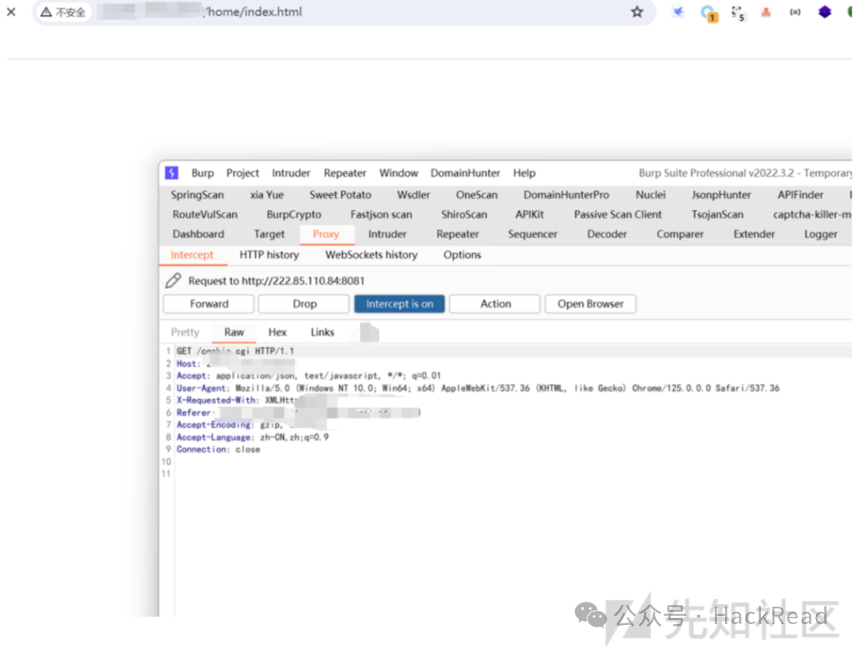Switch to the Hex view tab
This screenshot has height=650, width=855.
tap(277, 332)
